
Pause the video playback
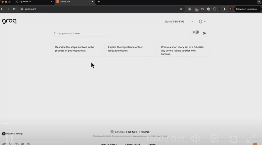(x=9, y=139)
